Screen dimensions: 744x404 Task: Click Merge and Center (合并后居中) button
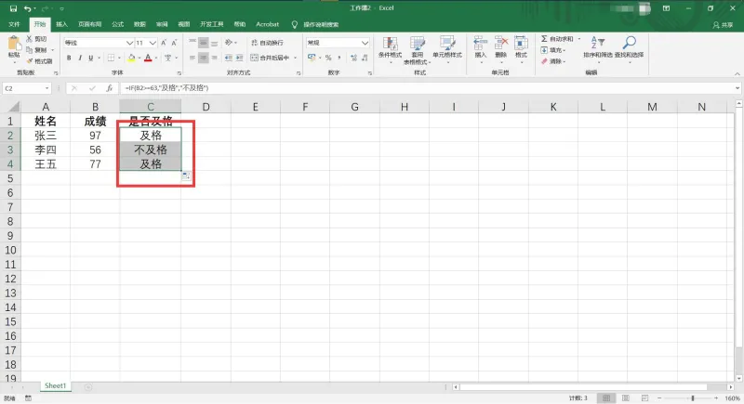tap(270, 58)
